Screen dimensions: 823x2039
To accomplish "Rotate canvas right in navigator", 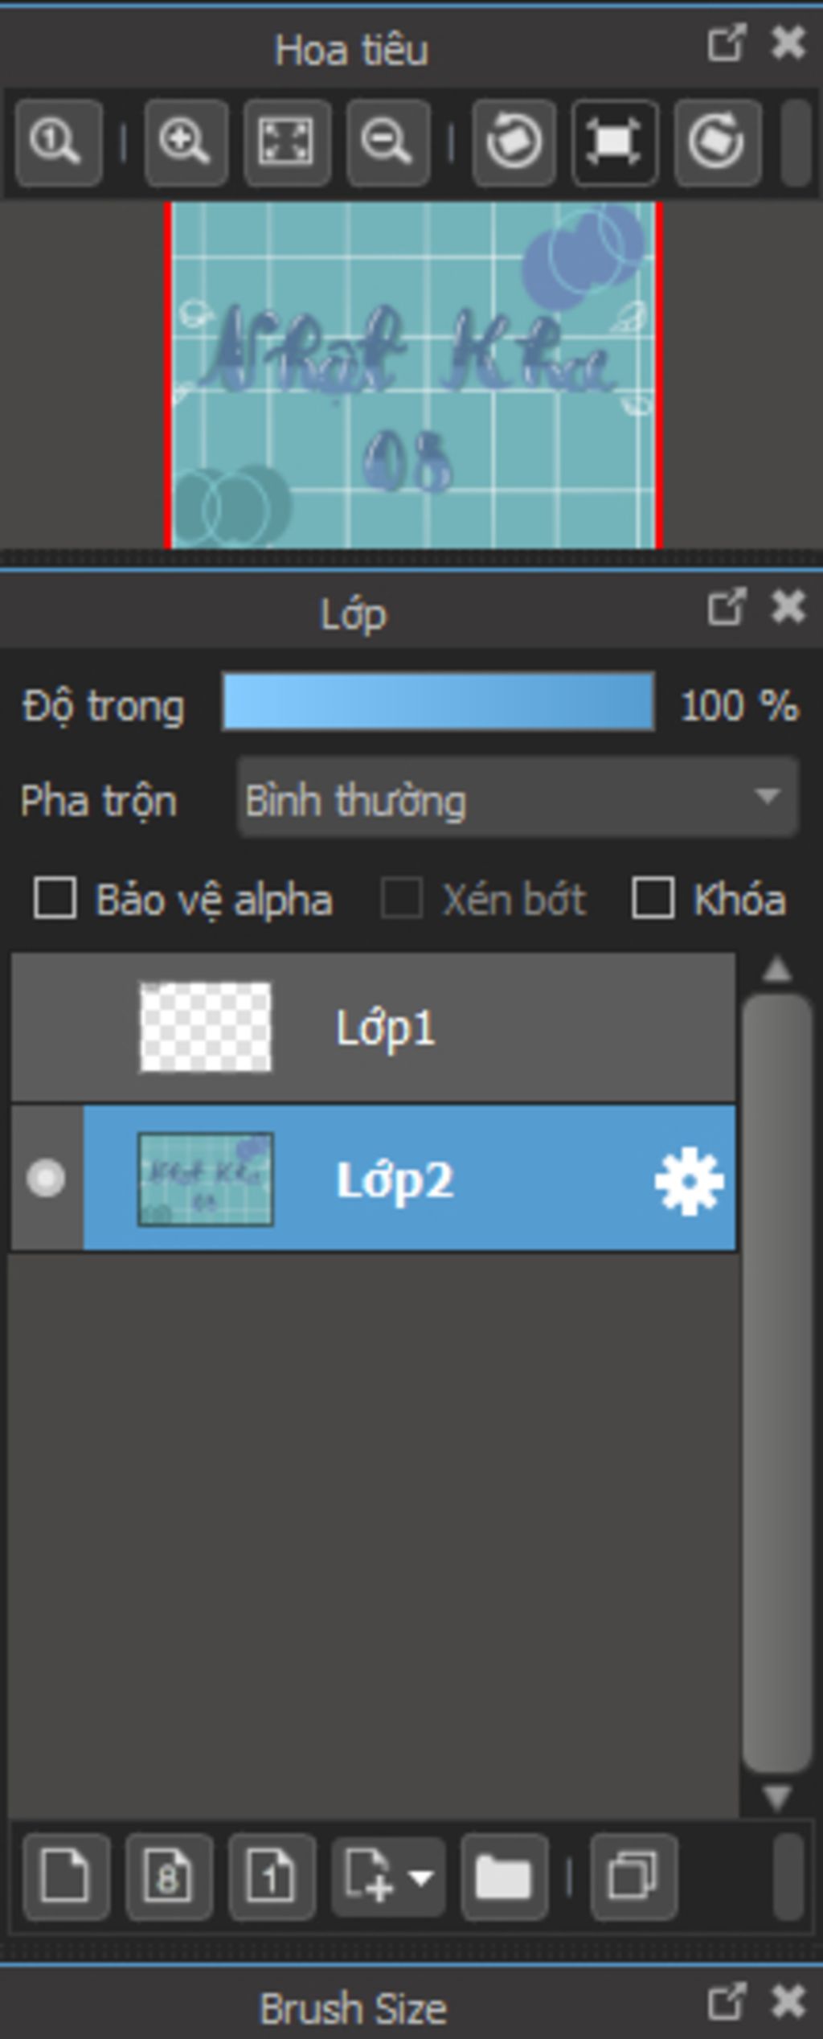I will [717, 143].
